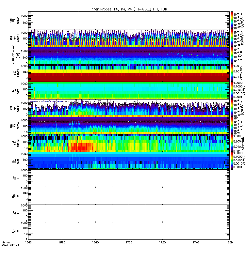Click the 'thd fff 32 scm3' panel label

[x=14, y=126]
